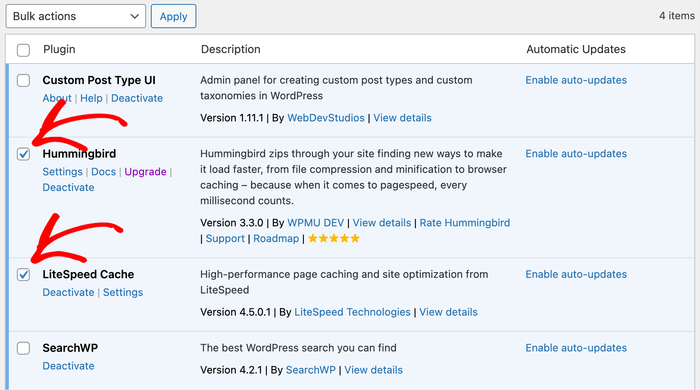Click the Rate Hummingbird link
The height and width of the screenshot is (390, 700).
pyautogui.click(x=465, y=223)
